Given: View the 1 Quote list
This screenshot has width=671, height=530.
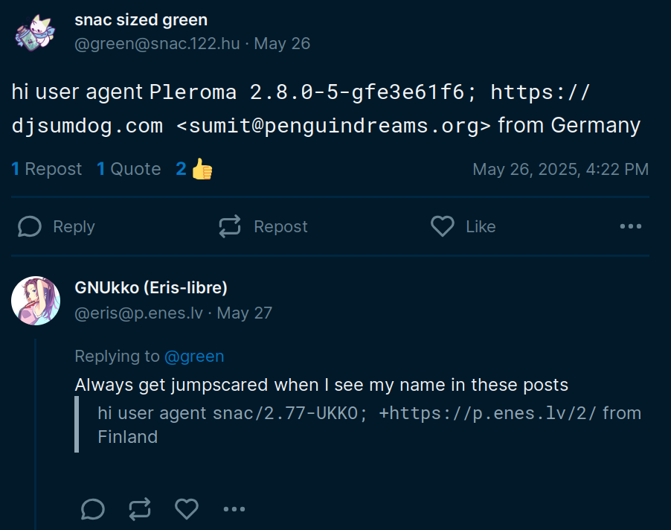Looking at the screenshot, I should [x=129, y=169].
